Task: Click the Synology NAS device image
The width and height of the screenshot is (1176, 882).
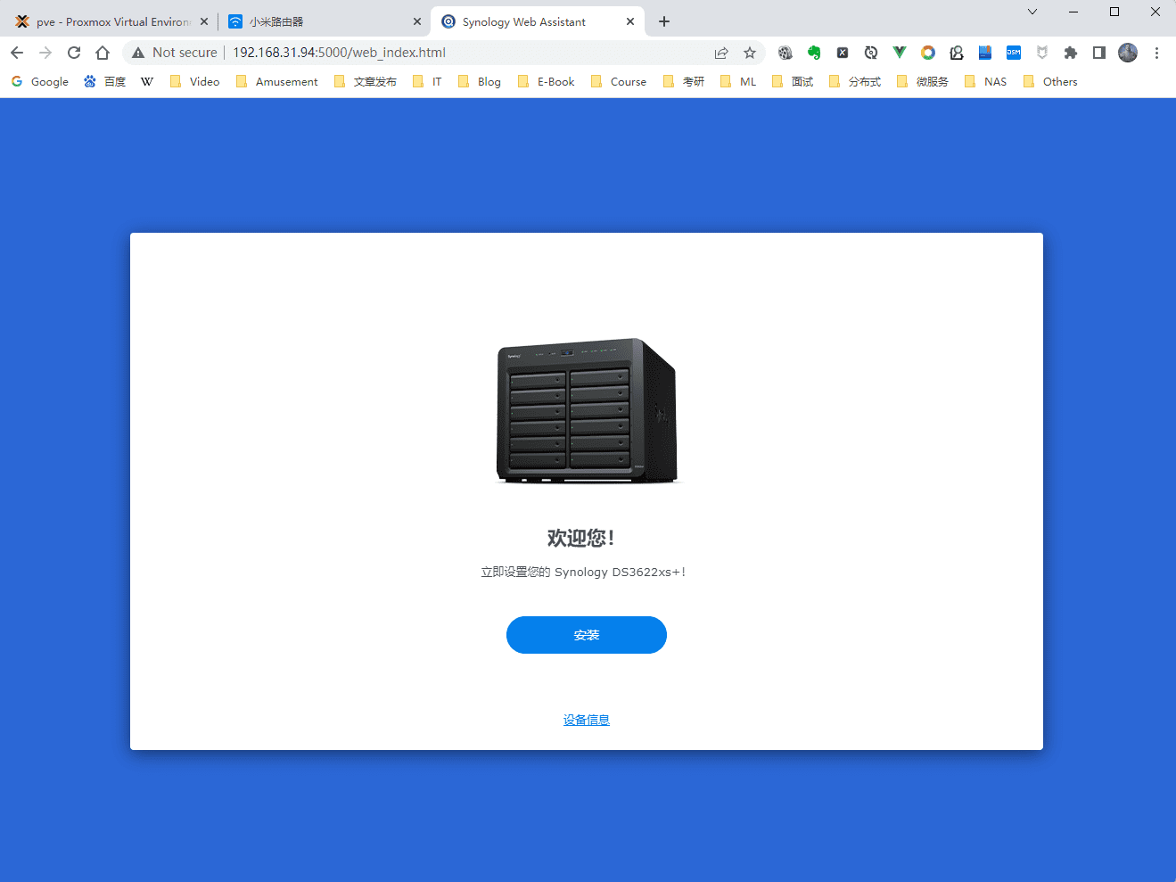Action: pyautogui.click(x=587, y=411)
